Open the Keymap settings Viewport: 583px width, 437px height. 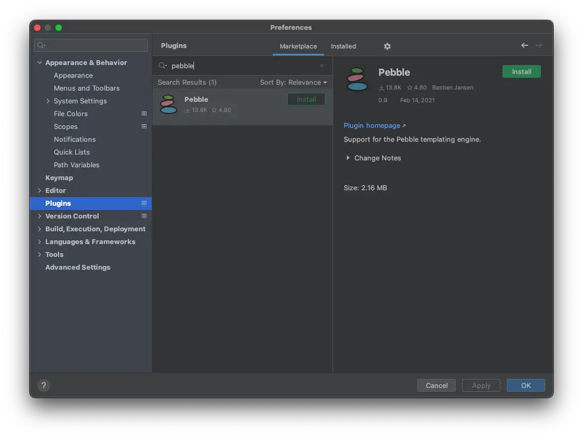pos(59,178)
